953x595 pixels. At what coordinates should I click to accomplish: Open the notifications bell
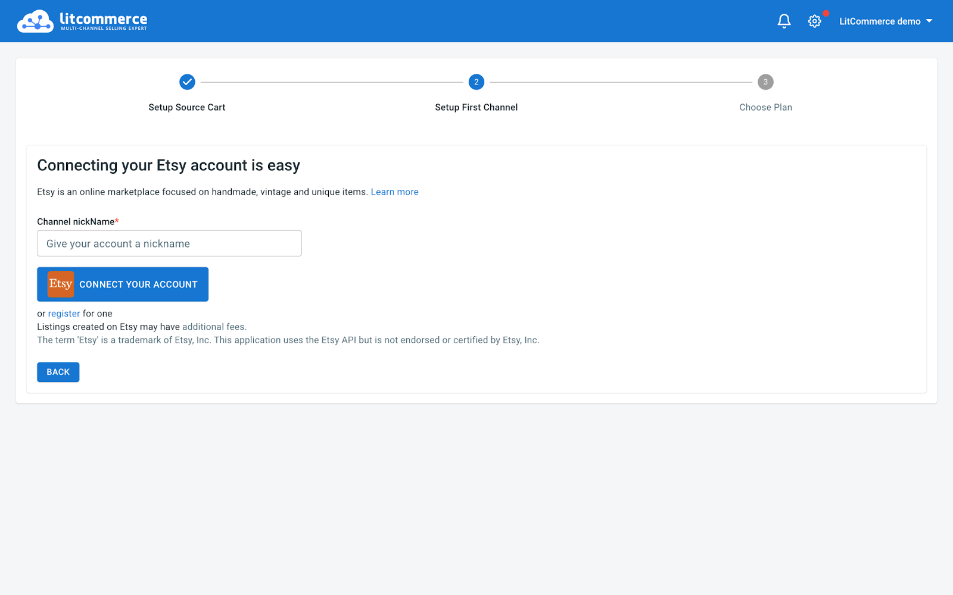784,21
